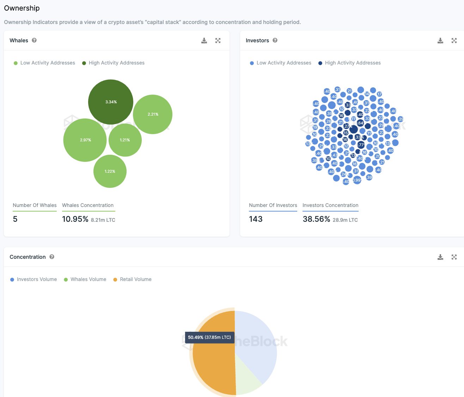464x397 pixels.
Task: Select the 3.34% whale bubble
Action: [111, 102]
